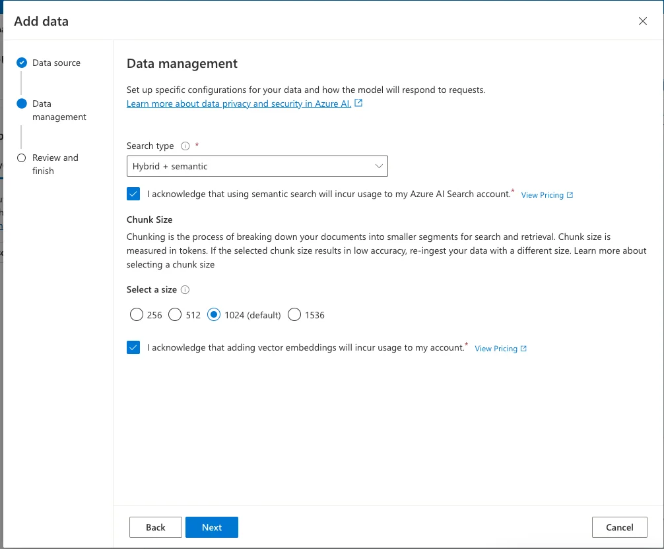Click external link icon after Azure AI link
Image resolution: width=664 pixels, height=549 pixels.
coord(358,103)
